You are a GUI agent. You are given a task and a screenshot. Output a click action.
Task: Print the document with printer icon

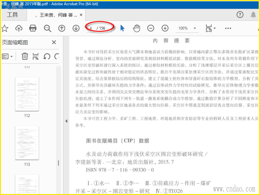pyautogui.click(x=33, y=28)
